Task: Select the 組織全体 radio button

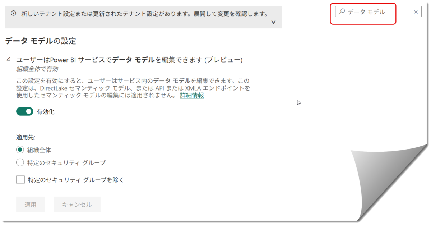Action: (x=20, y=150)
